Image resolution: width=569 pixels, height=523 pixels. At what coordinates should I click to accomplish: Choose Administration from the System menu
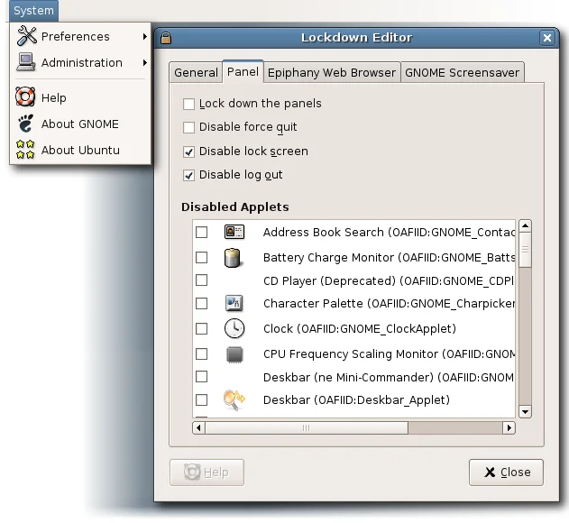pyautogui.click(x=80, y=62)
